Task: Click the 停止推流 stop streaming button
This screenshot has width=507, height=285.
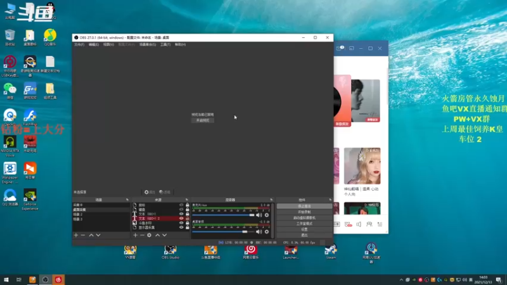Action: tap(304, 206)
